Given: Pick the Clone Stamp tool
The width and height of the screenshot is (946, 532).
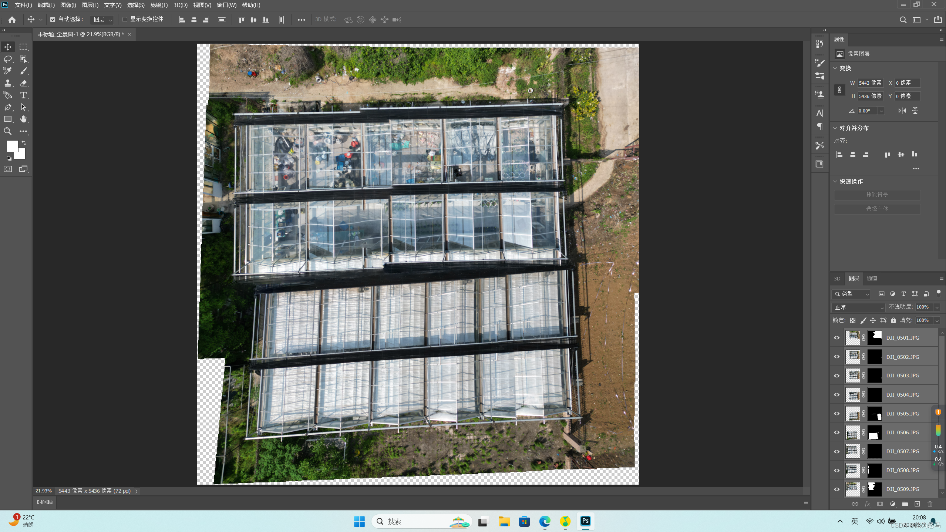Looking at the screenshot, I should [8, 83].
